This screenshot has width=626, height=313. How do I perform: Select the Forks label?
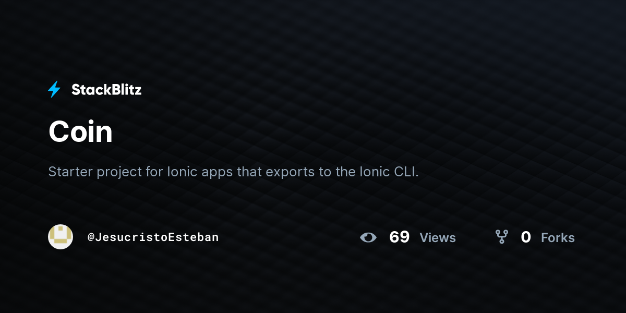558,238
